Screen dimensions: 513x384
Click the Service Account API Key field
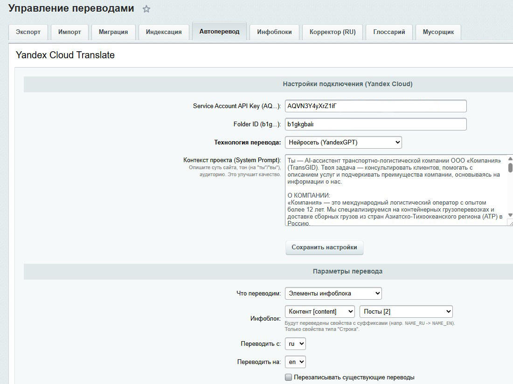(375, 106)
